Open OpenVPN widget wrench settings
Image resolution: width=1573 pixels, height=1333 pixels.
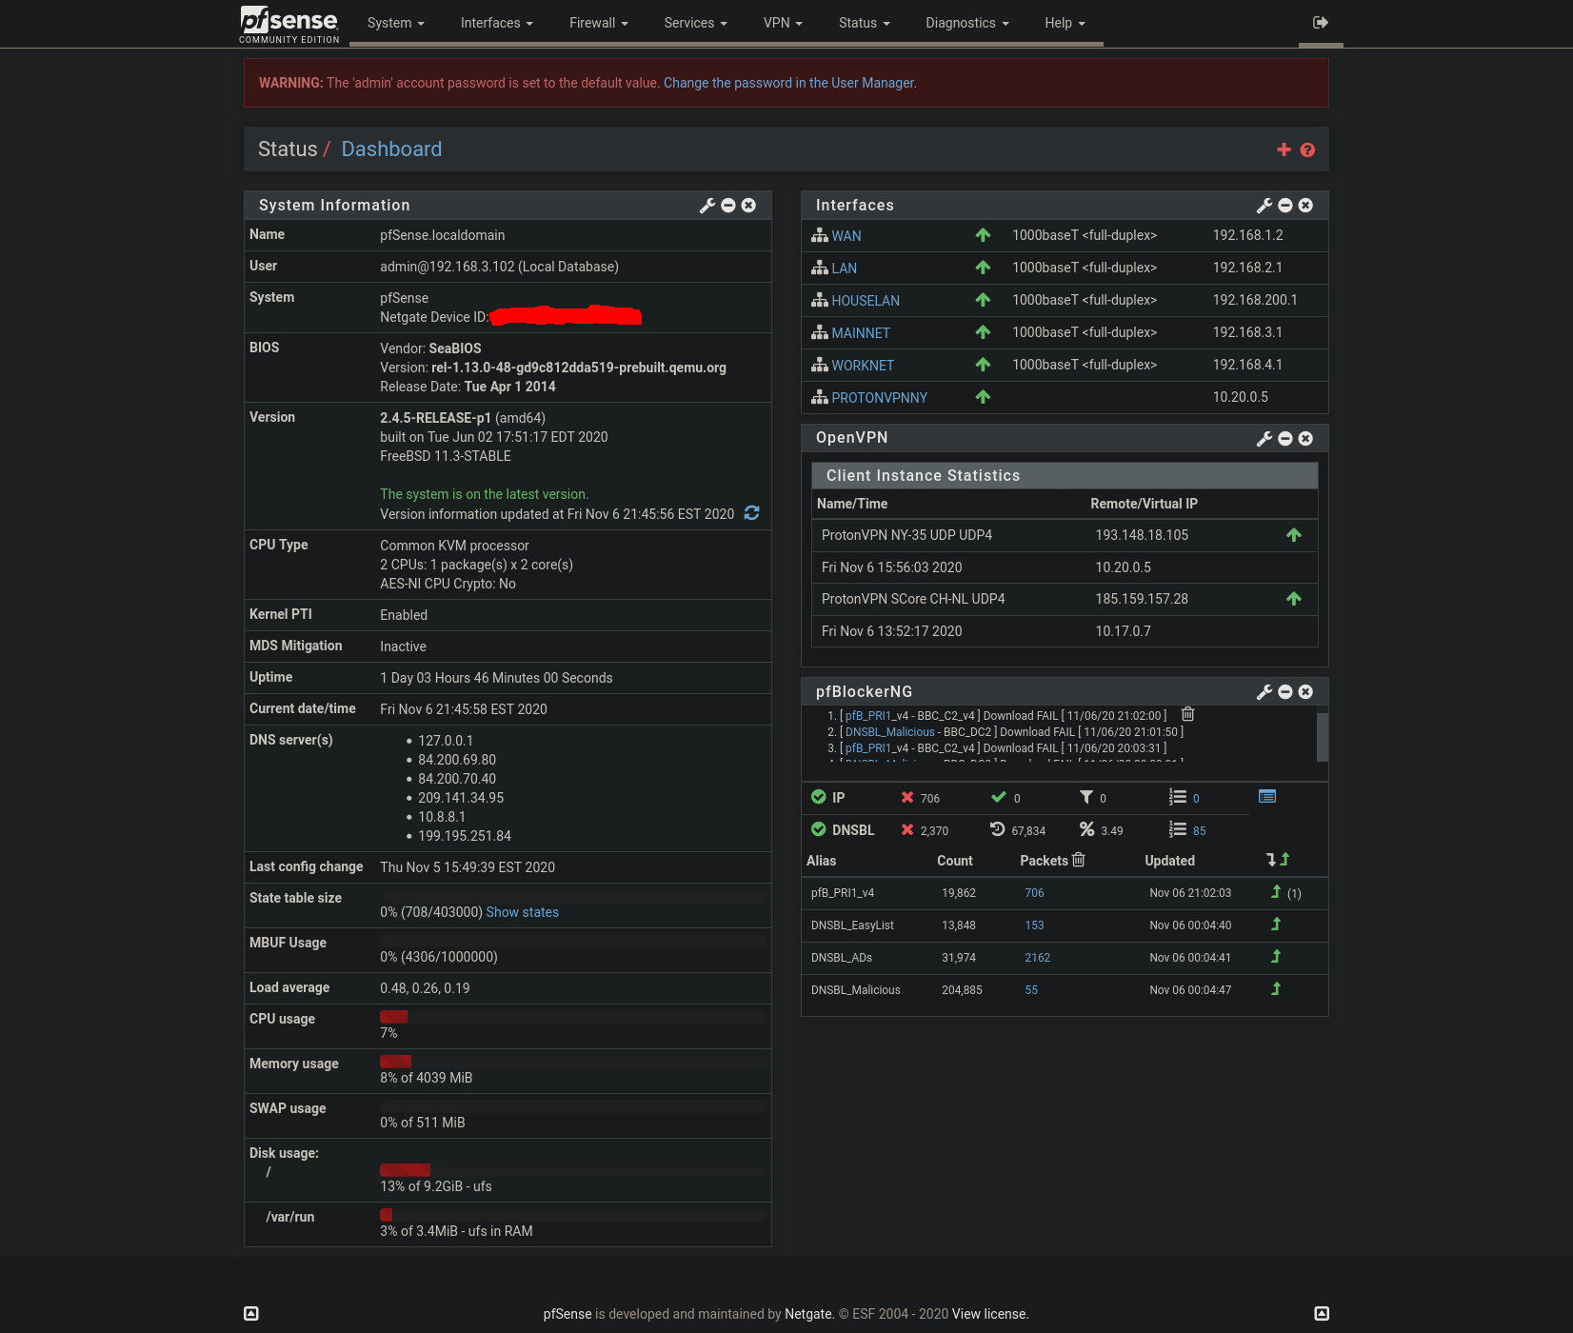click(1264, 439)
